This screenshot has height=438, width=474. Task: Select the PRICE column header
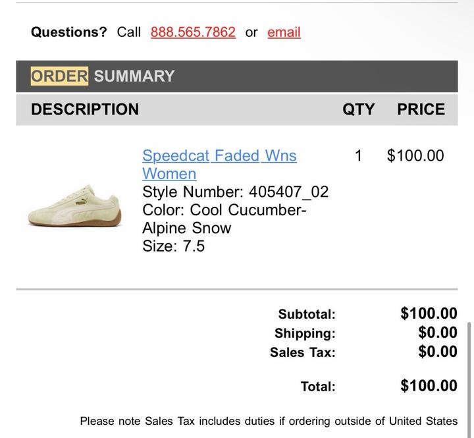[421, 109]
